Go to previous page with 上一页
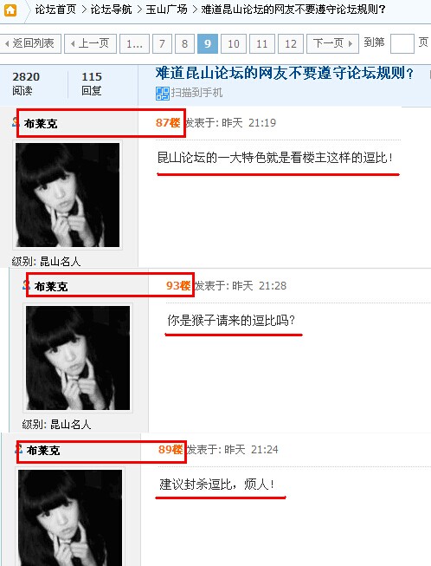The width and height of the screenshot is (431, 566). coord(91,43)
